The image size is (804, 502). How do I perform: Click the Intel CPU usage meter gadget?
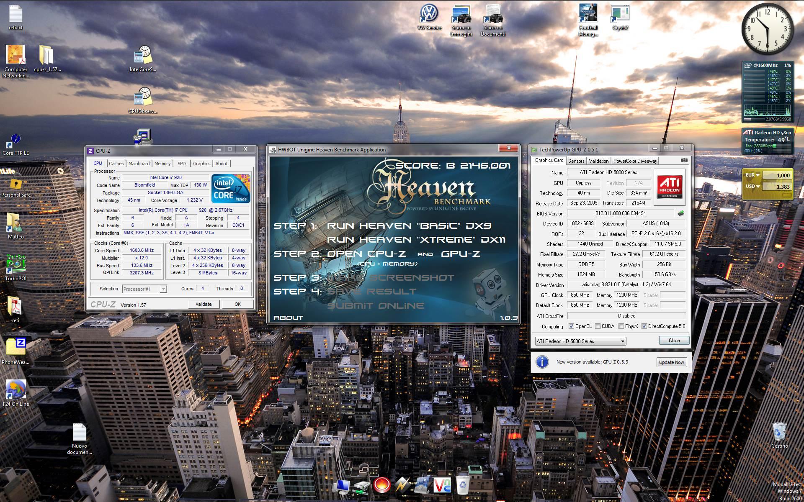pos(767,92)
